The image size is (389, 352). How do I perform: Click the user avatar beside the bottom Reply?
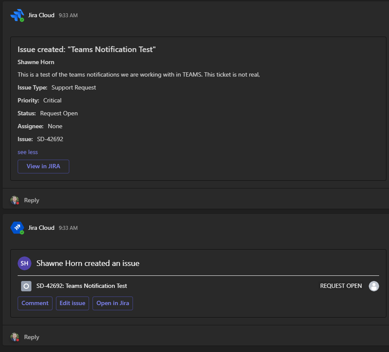[x=15, y=337]
